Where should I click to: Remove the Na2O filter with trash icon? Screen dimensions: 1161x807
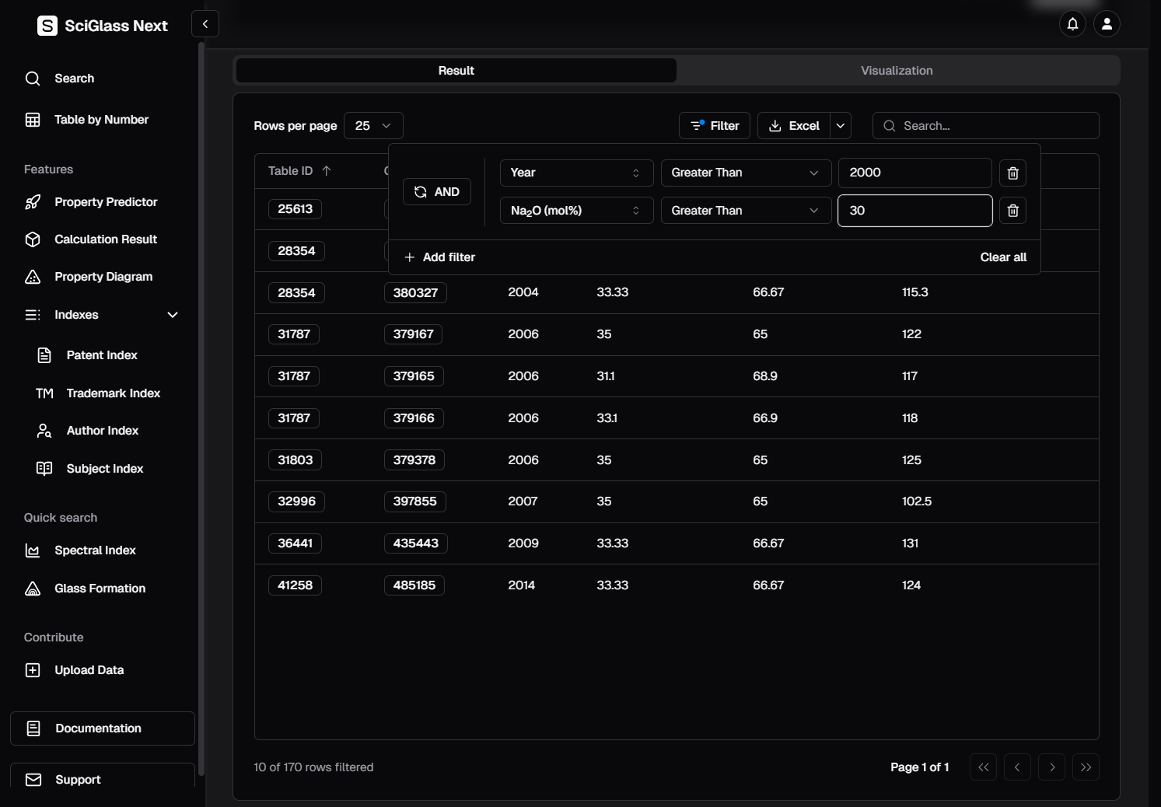(x=1012, y=211)
